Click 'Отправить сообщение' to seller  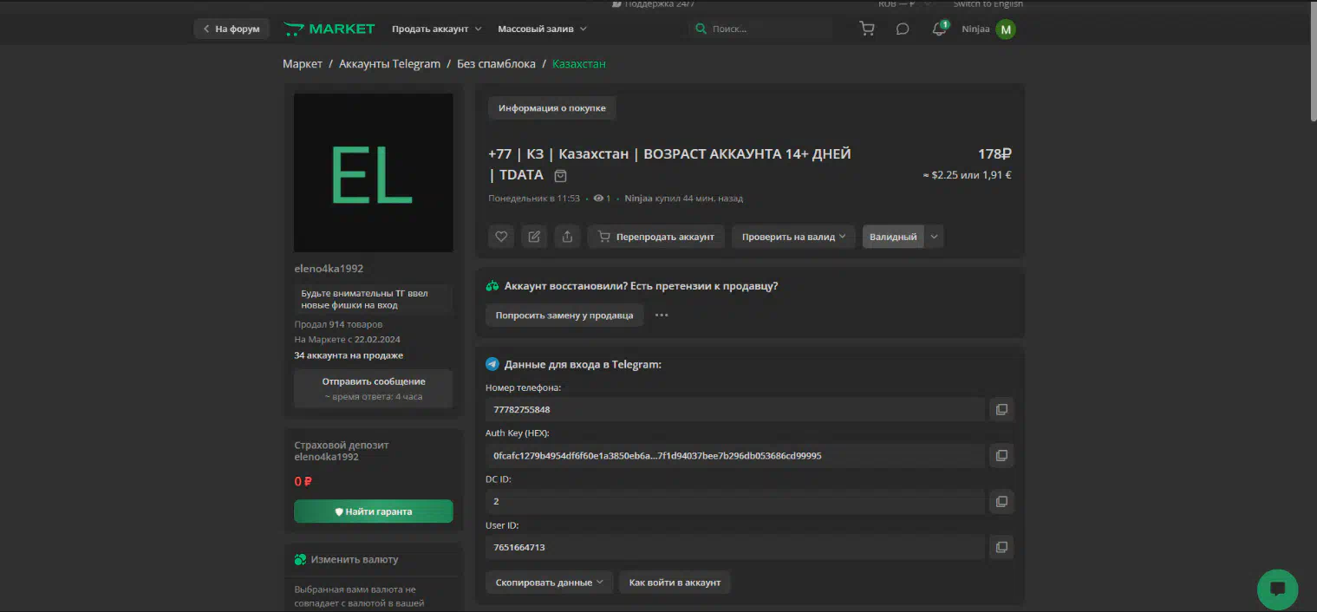[374, 388]
